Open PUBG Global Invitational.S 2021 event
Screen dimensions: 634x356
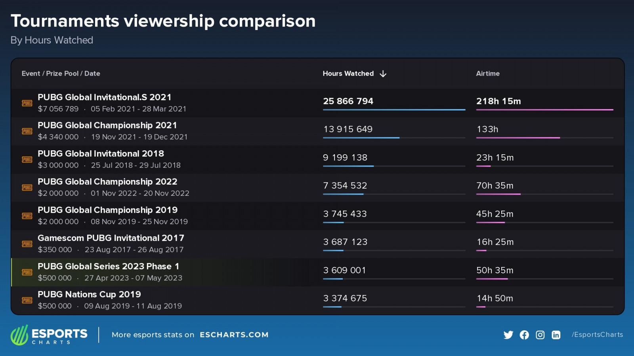click(105, 97)
